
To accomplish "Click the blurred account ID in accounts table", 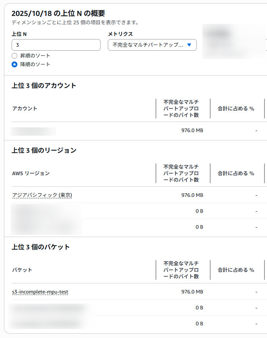I will point(33,131).
